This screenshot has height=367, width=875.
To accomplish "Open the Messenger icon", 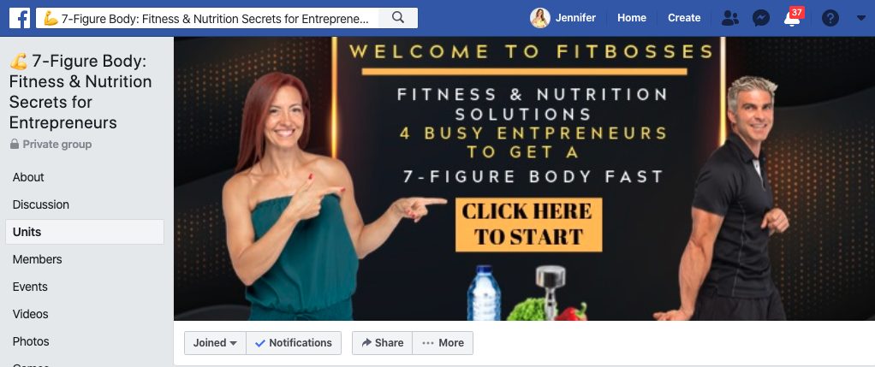I will 760,18.
